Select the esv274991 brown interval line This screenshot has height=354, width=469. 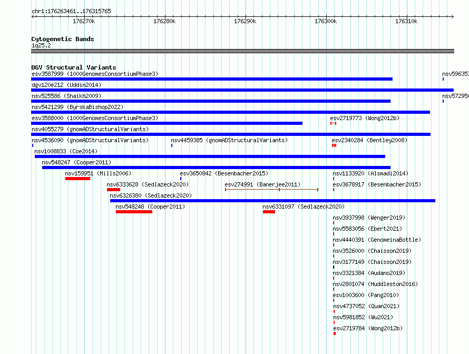coord(271,190)
